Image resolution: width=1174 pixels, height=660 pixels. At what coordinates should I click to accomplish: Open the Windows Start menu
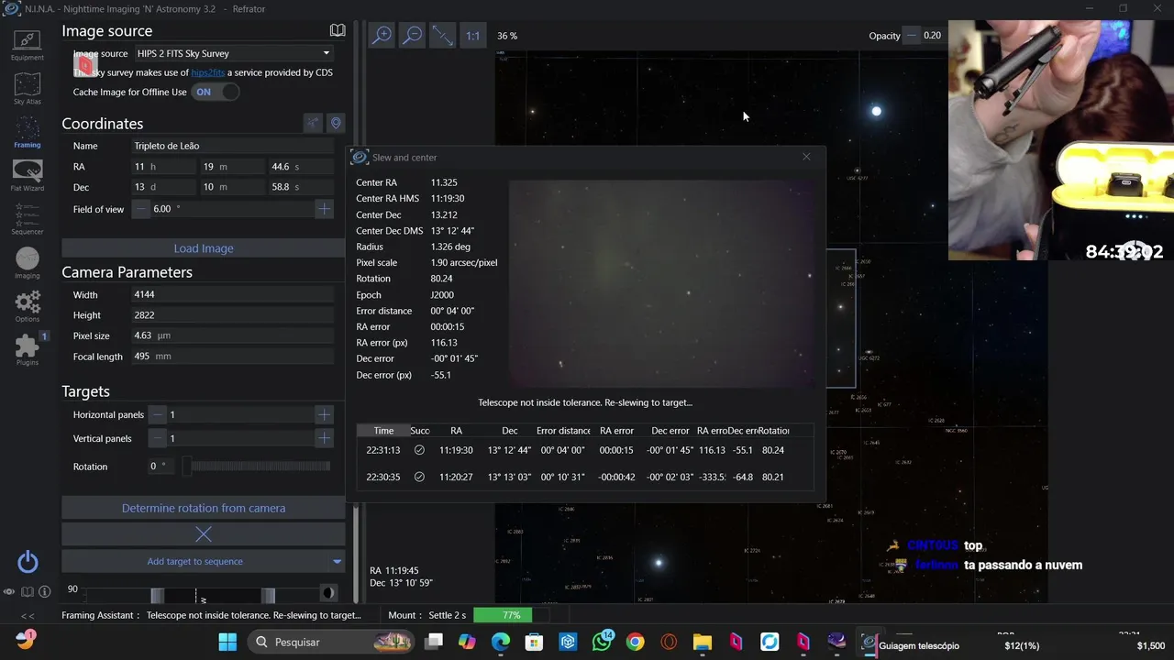pyautogui.click(x=227, y=643)
